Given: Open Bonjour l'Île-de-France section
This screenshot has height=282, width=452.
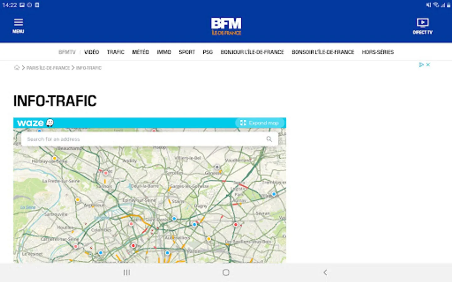Looking at the screenshot, I should (x=252, y=52).
